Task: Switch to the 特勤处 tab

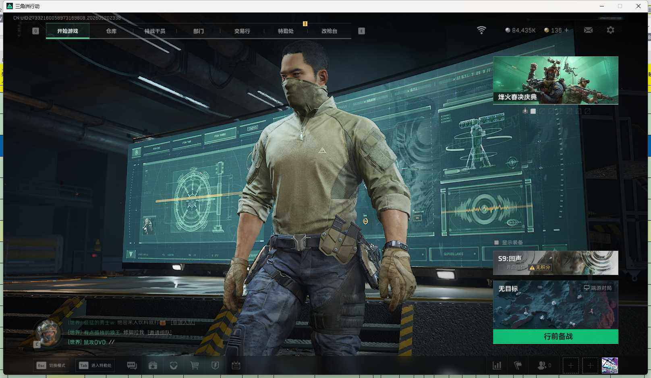Action: [x=286, y=31]
